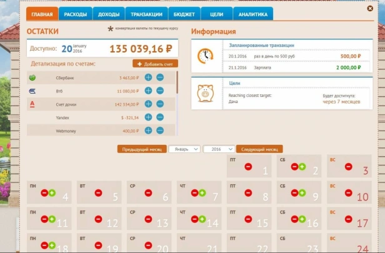Switch to the Расходы tab

click(76, 14)
